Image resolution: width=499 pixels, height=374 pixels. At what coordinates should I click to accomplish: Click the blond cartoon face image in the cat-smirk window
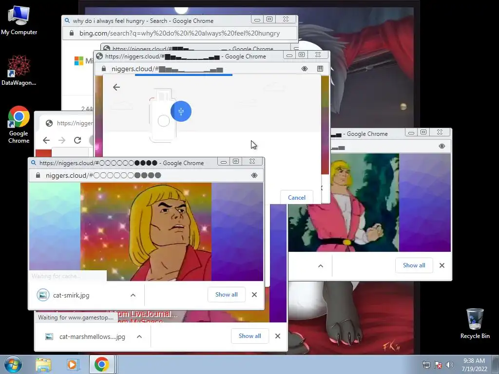tap(146, 231)
